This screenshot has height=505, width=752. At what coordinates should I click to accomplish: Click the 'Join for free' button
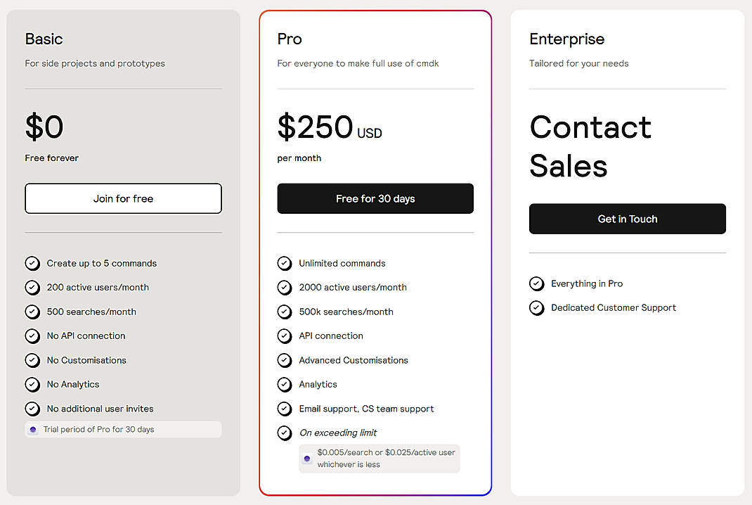click(x=123, y=198)
